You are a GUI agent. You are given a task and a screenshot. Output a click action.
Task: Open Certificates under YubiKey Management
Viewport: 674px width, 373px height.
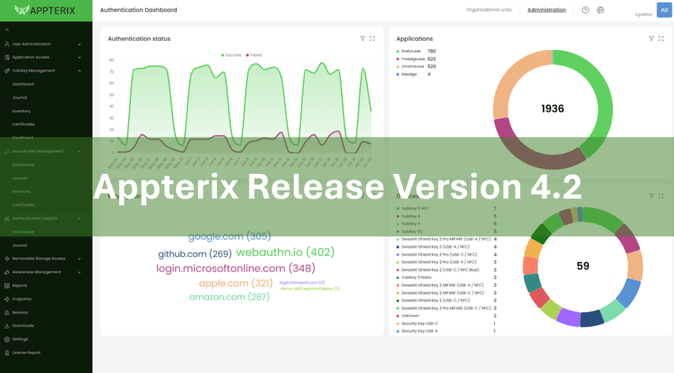click(24, 124)
